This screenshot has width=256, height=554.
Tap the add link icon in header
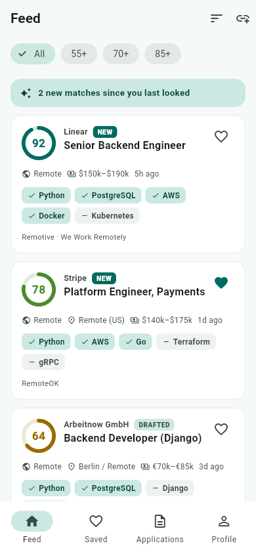243,18
